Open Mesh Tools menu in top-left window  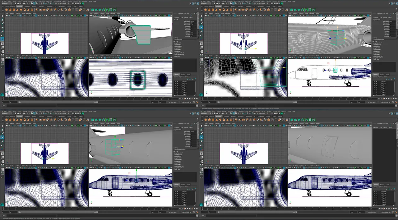(49, 1)
